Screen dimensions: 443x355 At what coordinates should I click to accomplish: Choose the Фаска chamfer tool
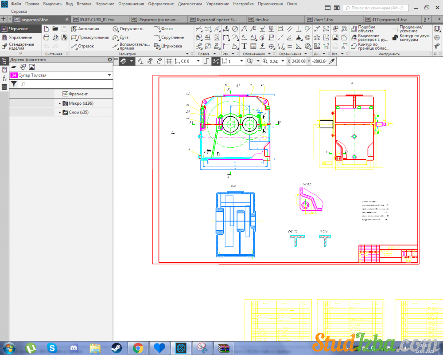(163, 29)
